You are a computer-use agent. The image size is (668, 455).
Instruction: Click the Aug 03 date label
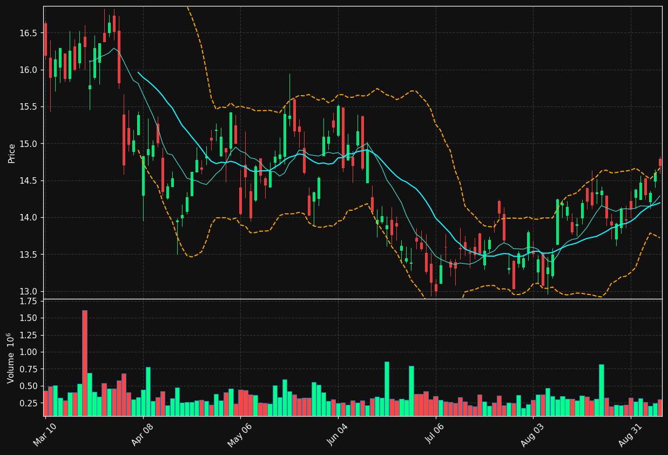tap(532, 434)
